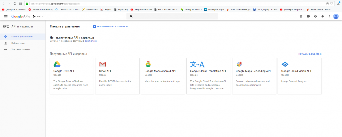Click the Google Drive triangle icon

(x=57, y=64)
